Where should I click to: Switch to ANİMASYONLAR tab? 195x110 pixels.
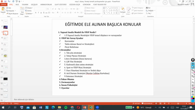pyautogui.click(x=46, y=5)
